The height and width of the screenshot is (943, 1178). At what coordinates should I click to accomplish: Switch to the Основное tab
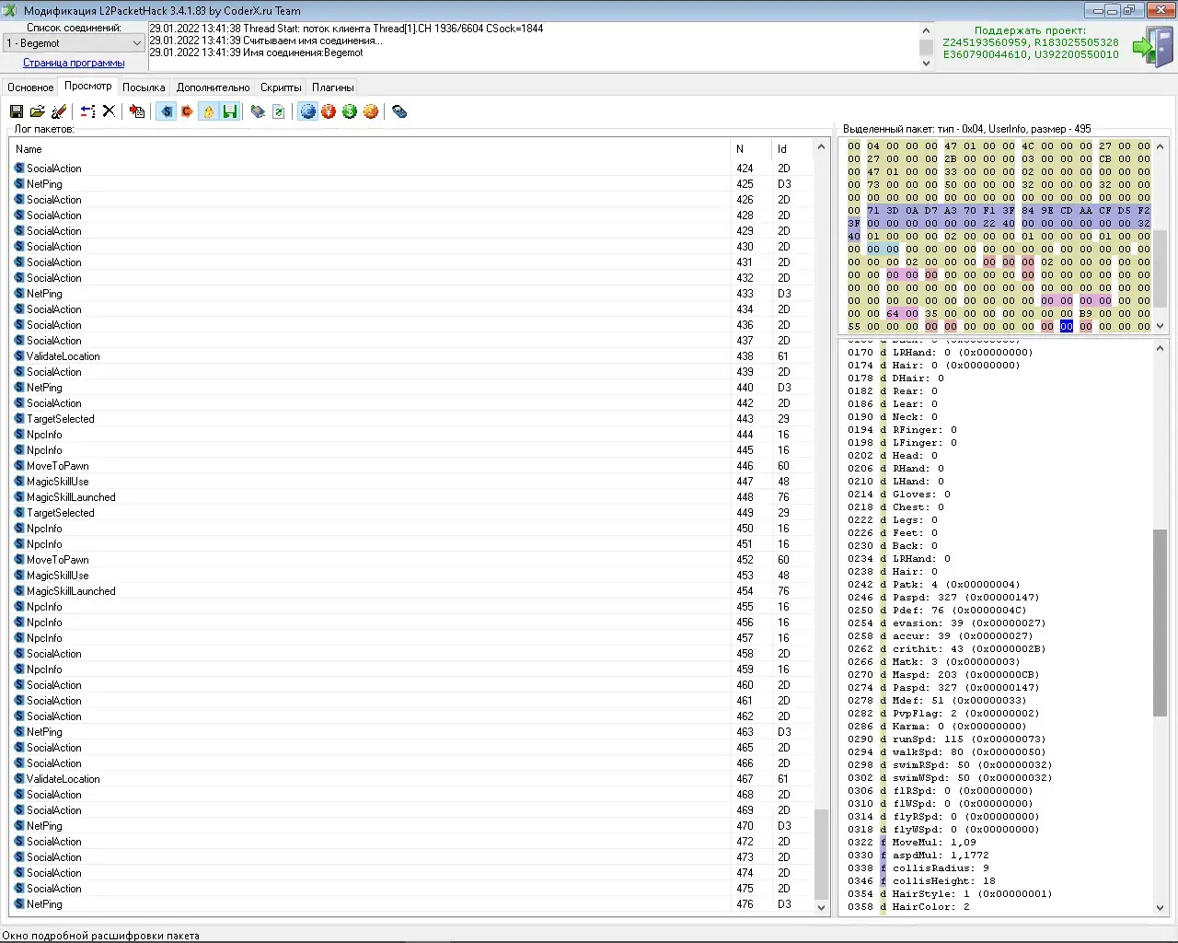click(x=30, y=87)
